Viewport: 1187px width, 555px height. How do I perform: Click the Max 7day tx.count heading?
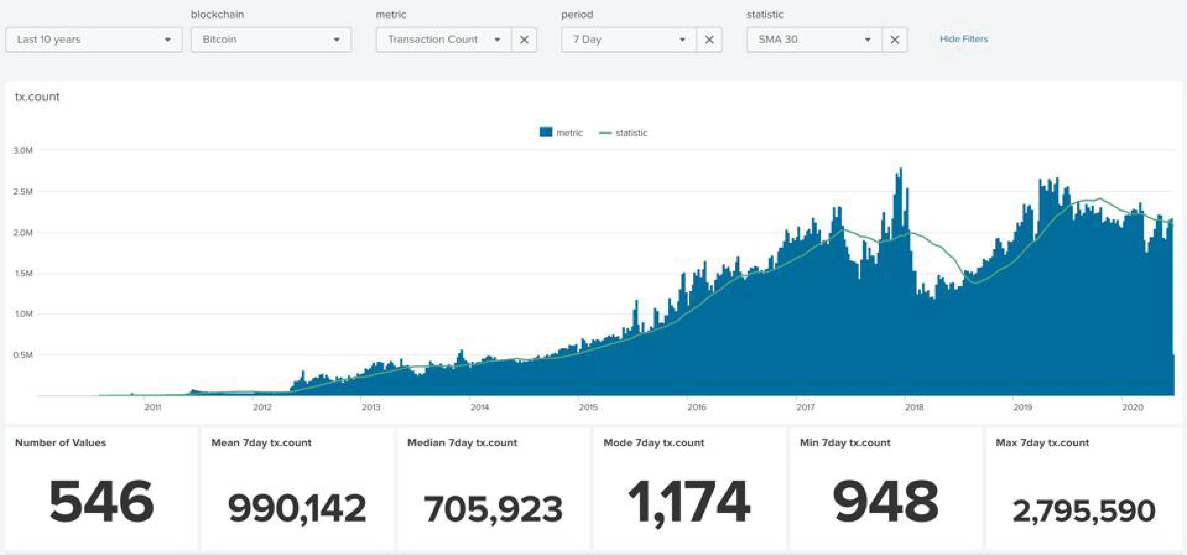(1042, 443)
